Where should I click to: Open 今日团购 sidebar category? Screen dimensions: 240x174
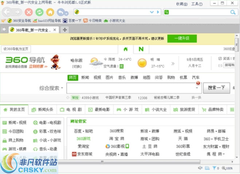pos(13,131)
